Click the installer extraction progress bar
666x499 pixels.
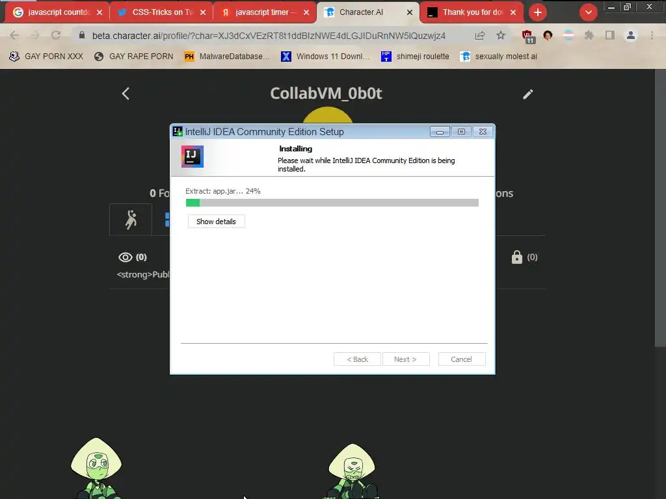coord(332,203)
